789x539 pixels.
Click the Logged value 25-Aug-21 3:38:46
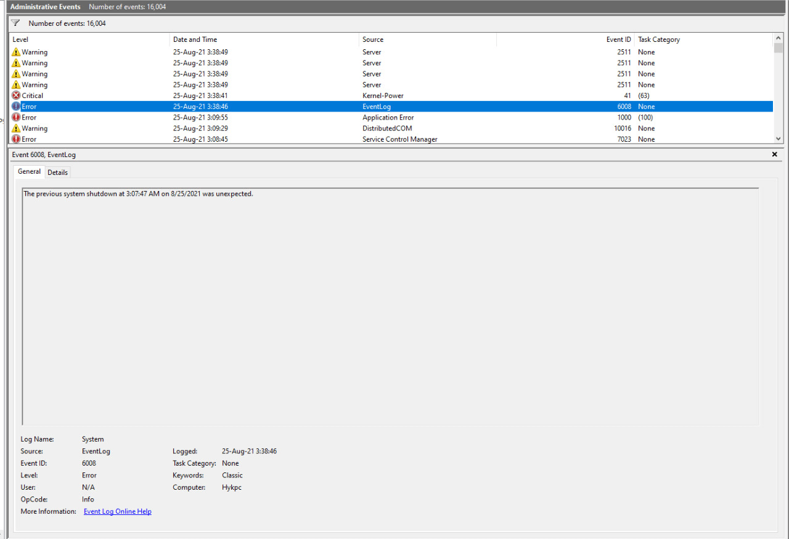tap(249, 451)
